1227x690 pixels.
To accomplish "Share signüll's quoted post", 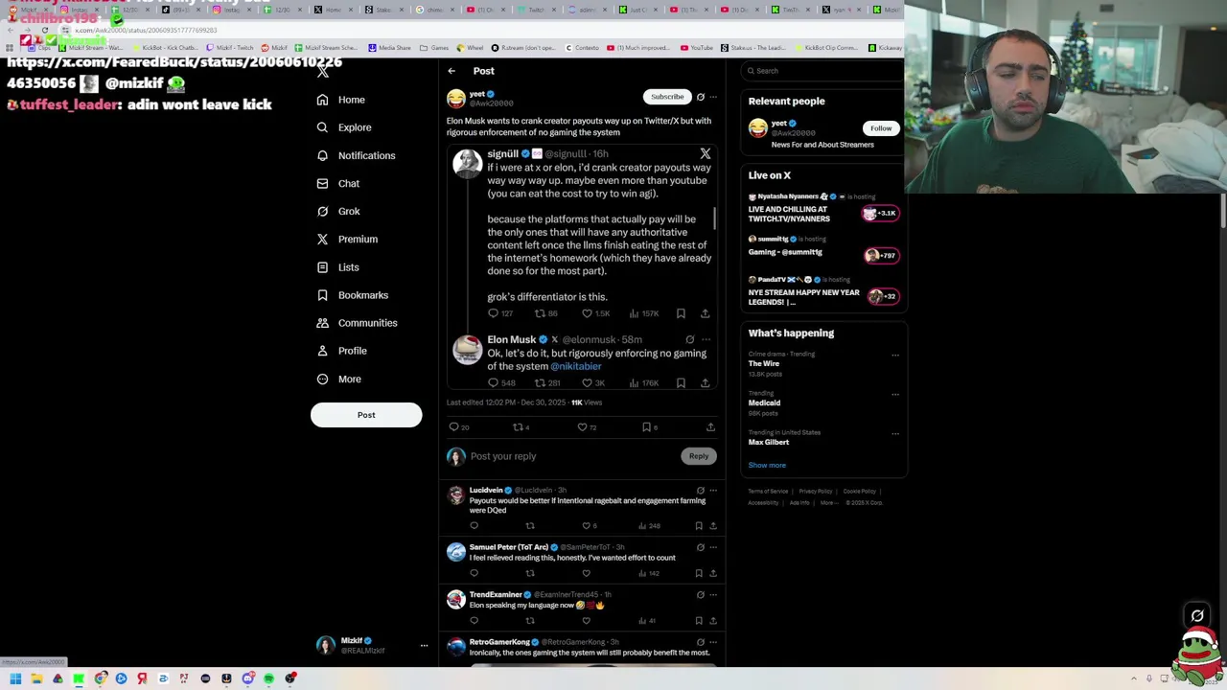I will click(x=705, y=313).
